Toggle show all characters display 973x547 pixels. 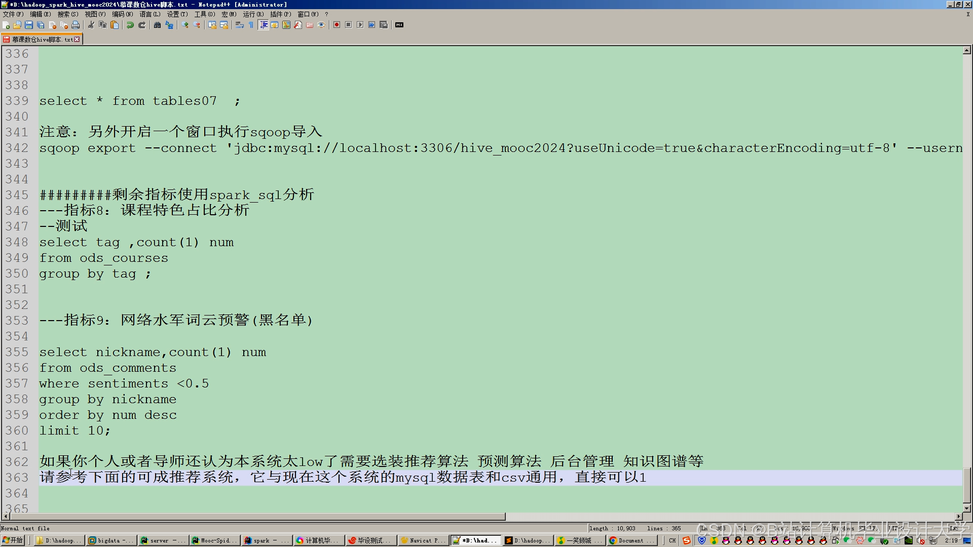pyautogui.click(x=250, y=25)
